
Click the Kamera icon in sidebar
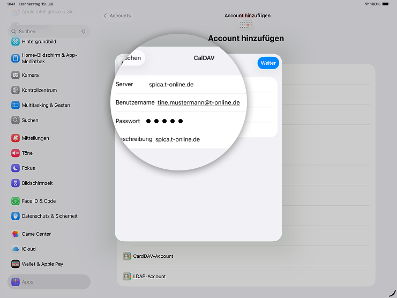point(16,75)
